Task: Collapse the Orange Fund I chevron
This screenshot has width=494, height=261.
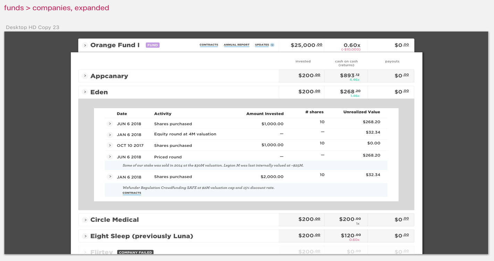Action: [x=85, y=45]
